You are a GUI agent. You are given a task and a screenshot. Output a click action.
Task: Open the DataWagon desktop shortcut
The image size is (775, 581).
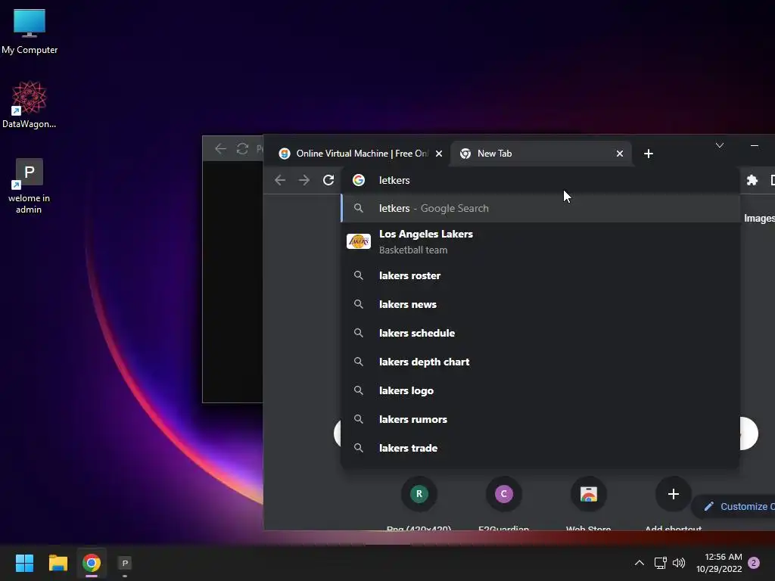30,104
